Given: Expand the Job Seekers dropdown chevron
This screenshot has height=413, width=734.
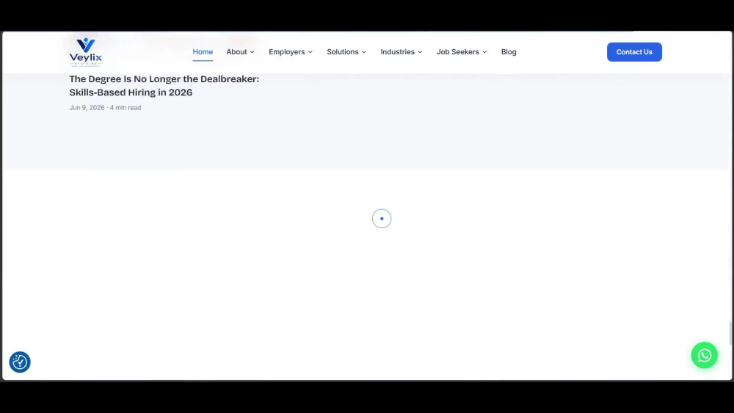Looking at the screenshot, I should pos(484,52).
